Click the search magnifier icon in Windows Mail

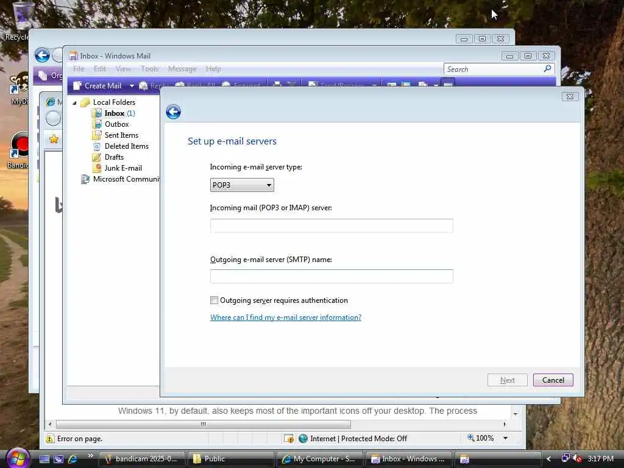[x=548, y=68]
